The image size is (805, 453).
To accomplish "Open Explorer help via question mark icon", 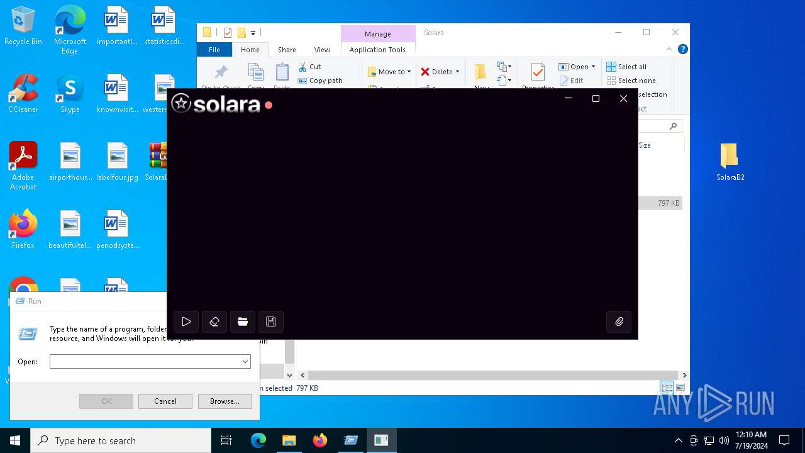I will click(x=683, y=49).
